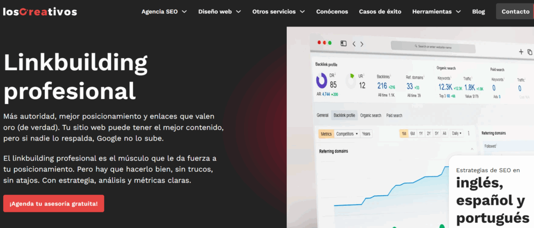Click the search bar in the dashboard image

tap(433, 46)
